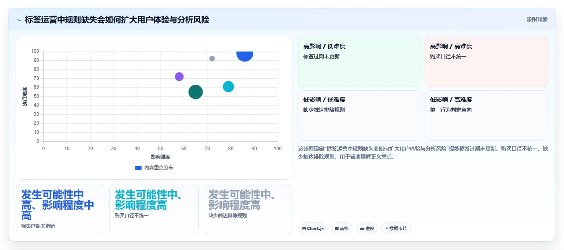Select the cyan bubble
The height and width of the screenshot is (250, 564).
click(x=228, y=86)
